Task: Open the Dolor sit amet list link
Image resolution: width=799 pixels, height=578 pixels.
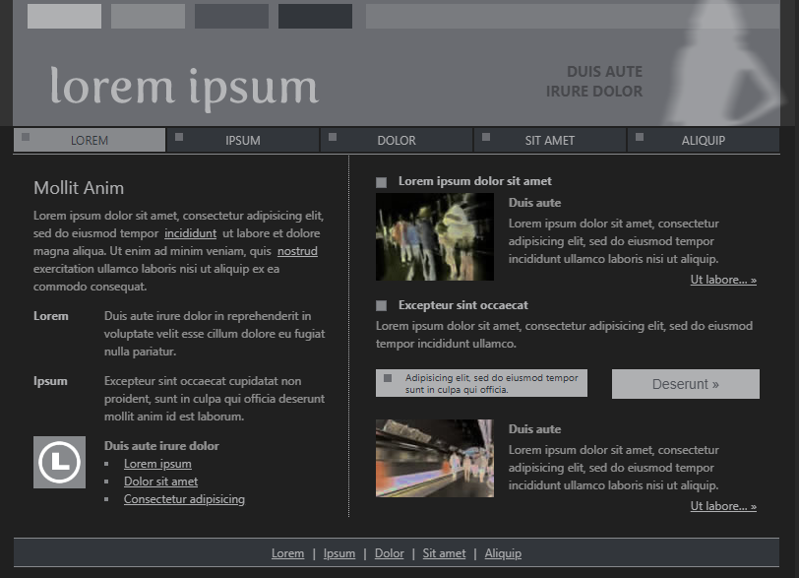Action: coord(160,482)
